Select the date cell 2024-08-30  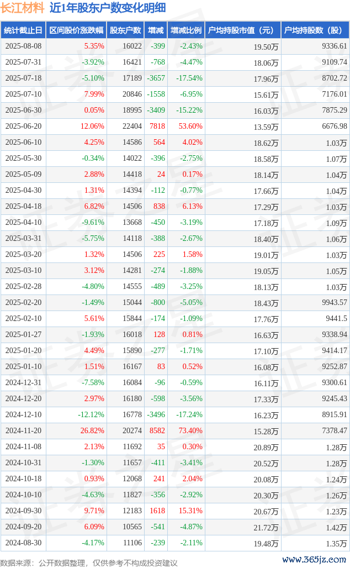(24, 543)
